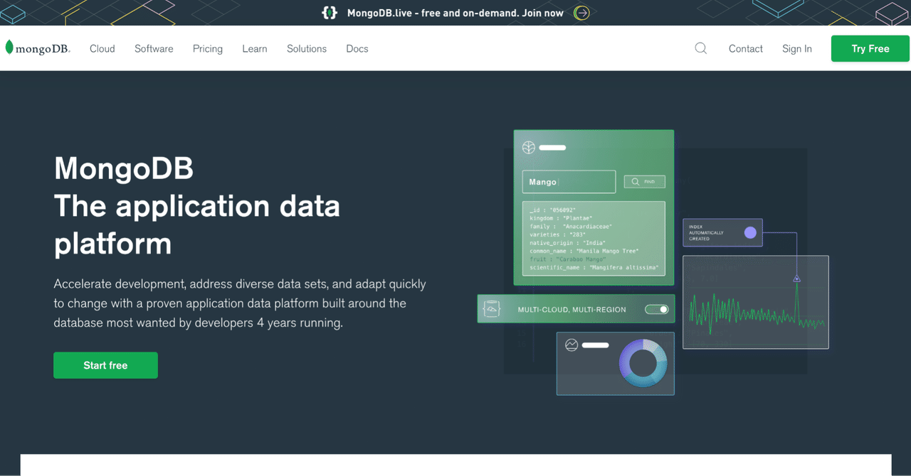Viewport: 911px width, 476px height.
Task: Toggle the MULTI-CLOUD, MULTI-REGION switch
Action: [x=656, y=308]
